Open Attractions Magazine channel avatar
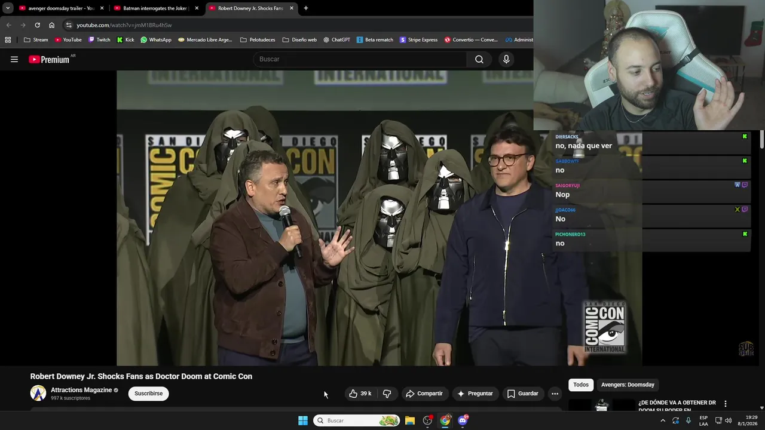 (38, 393)
